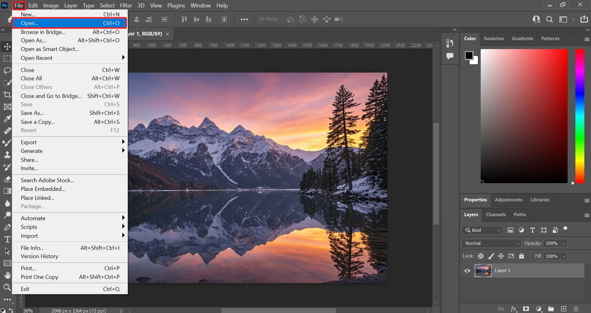Open the Normal blend mode dropdown

(491, 243)
